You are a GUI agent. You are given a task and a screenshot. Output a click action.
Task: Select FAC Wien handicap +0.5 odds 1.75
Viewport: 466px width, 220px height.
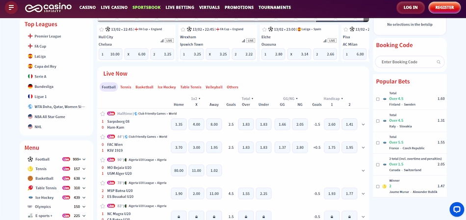pos(332,147)
